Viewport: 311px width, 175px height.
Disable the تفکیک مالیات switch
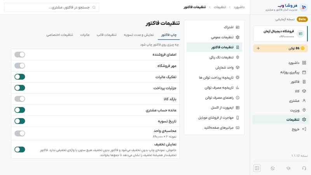pyautogui.click(x=20, y=77)
